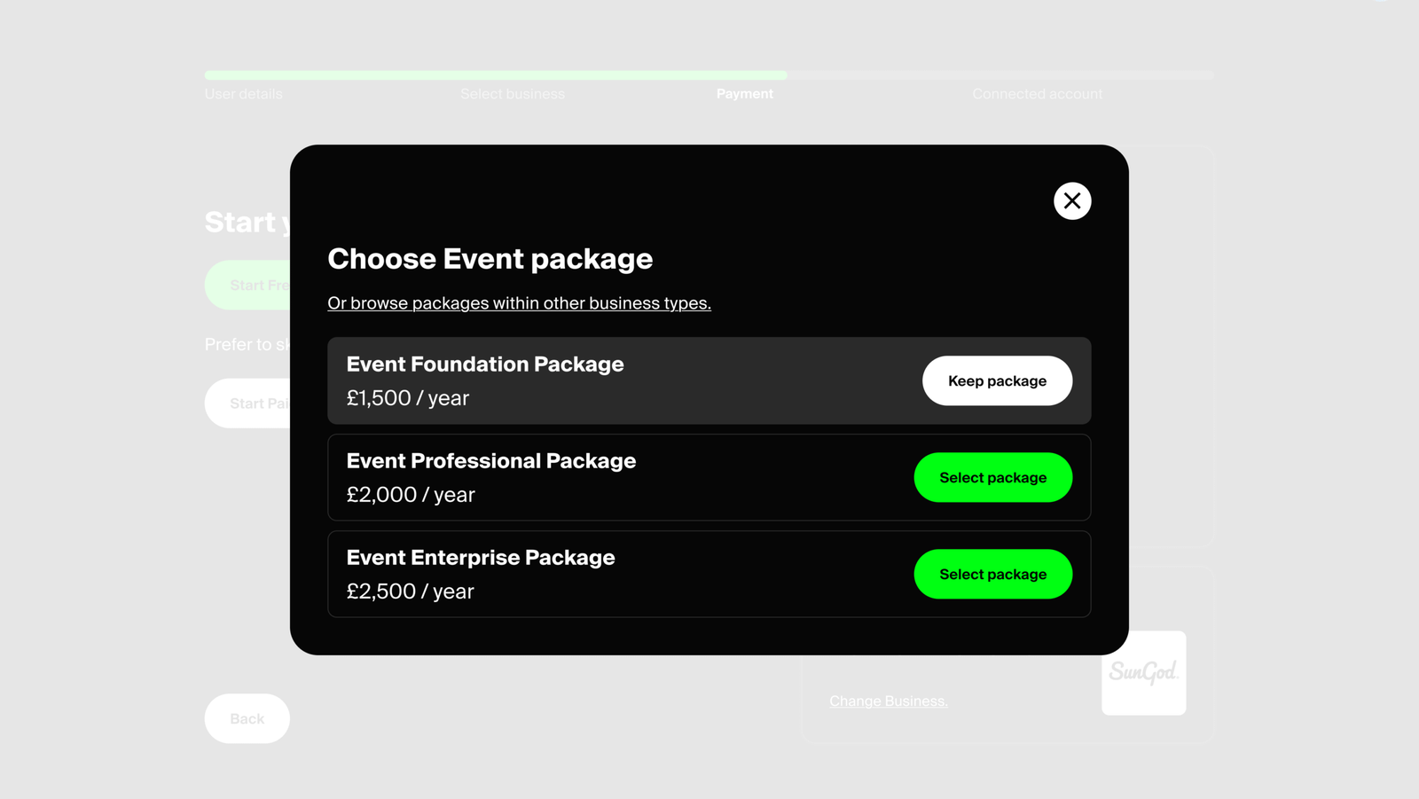
Task: Click the Keep package button
Action: pyautogui.click(x=997, y=380)
